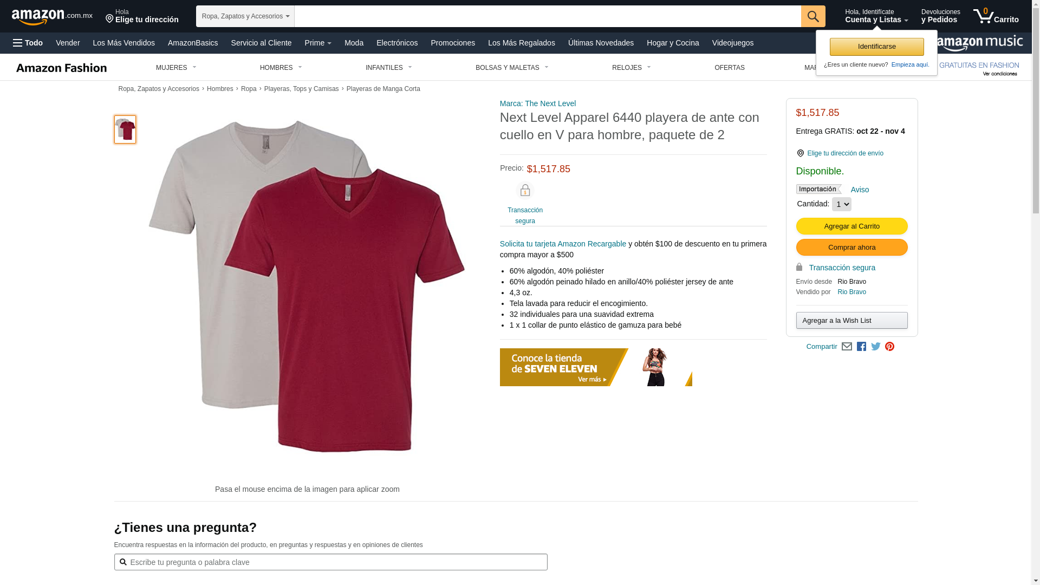Click Agregar al Carrito button
1040x585 pixels.
point(851,226)
